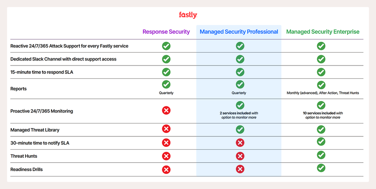Select the Managed Security Enterprise column header

click(323, 32)
